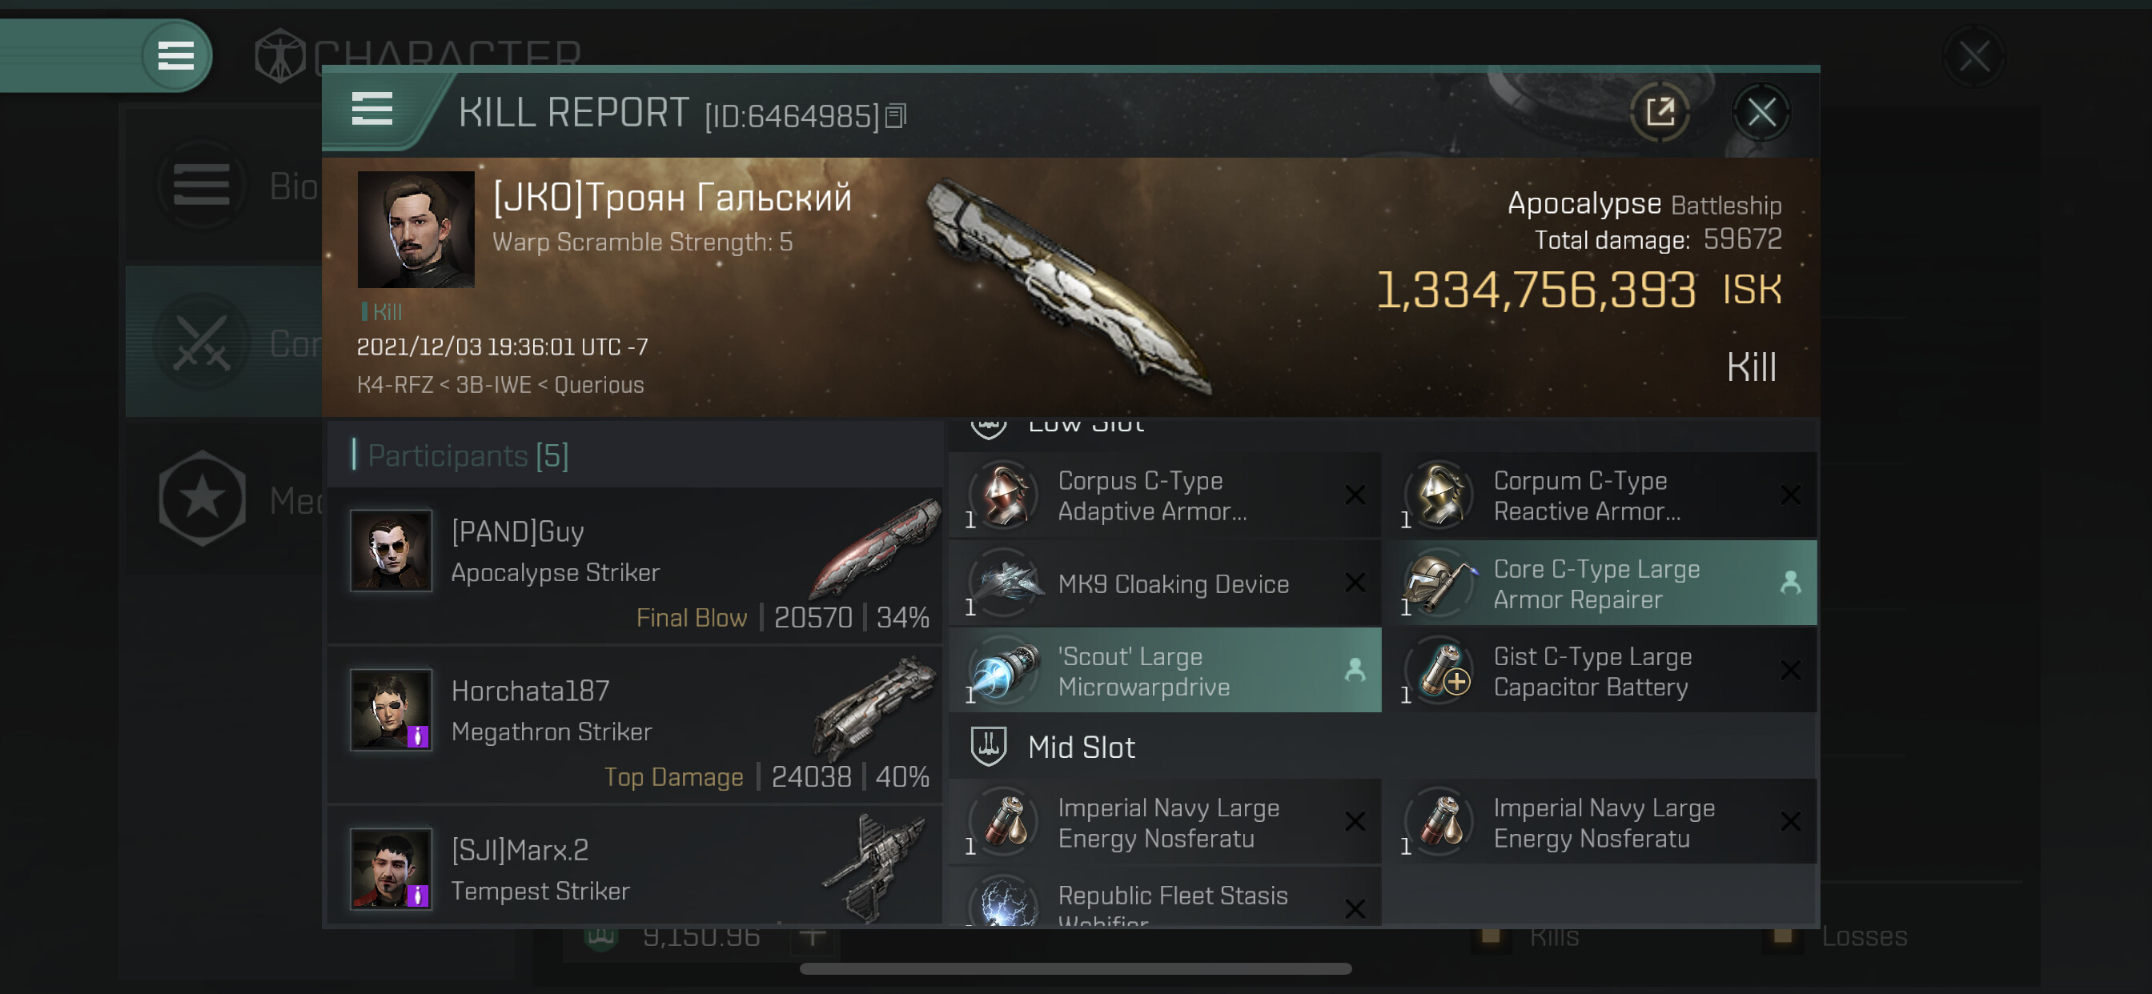Click the X mark beside MK9 Cloaking Device

[1354, 582]
